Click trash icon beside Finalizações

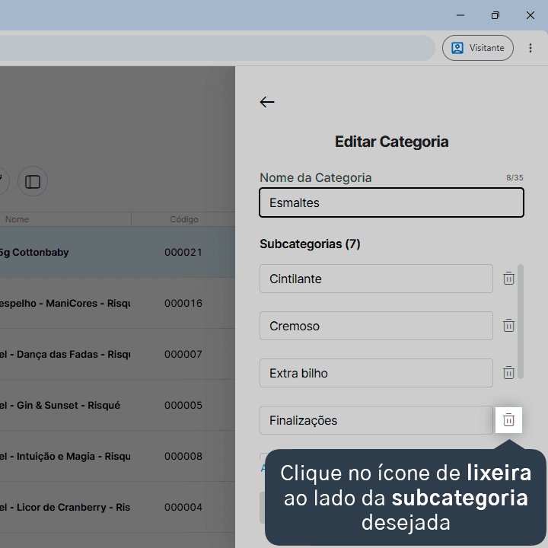(x=508, y=419)
